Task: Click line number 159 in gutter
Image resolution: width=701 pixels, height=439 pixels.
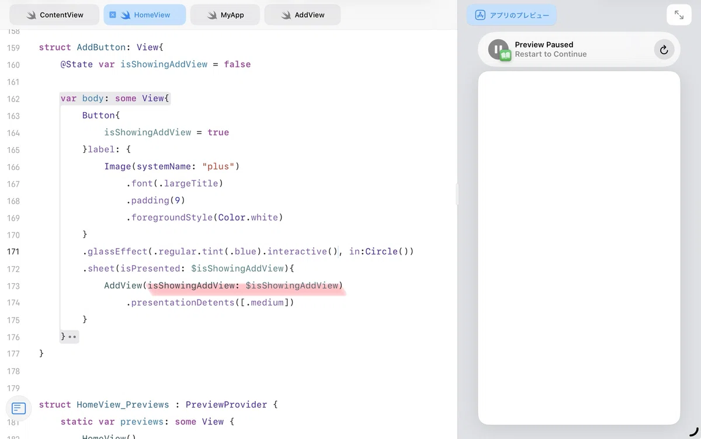Action: (x=13, y=48)
